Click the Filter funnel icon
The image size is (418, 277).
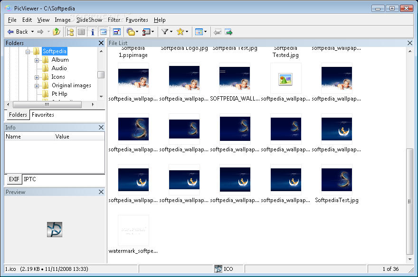[x=165, y=32]
